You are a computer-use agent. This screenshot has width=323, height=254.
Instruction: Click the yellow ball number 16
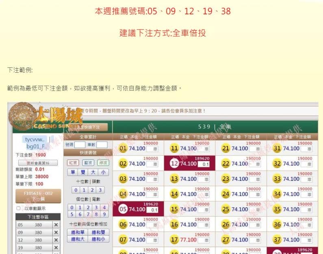tap(174, 225)
